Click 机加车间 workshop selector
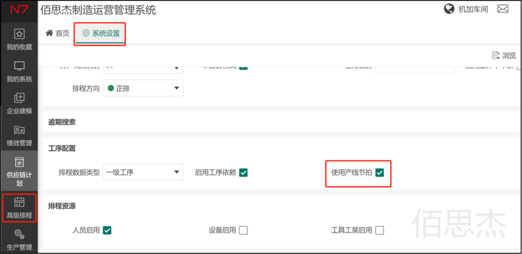This screenshot has height=254, width=522. 473,9
